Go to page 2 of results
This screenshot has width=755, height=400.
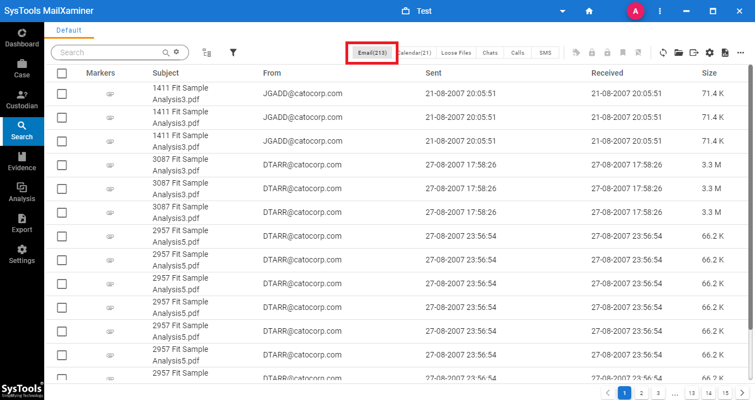click(x=641, y=393)
